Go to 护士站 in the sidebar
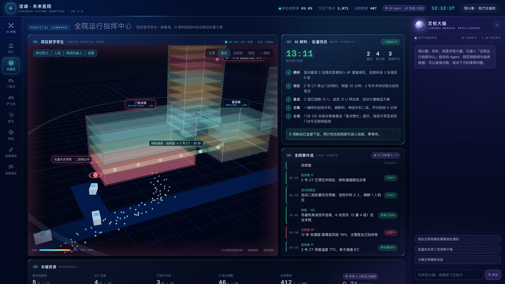 [x=11, y=100]
